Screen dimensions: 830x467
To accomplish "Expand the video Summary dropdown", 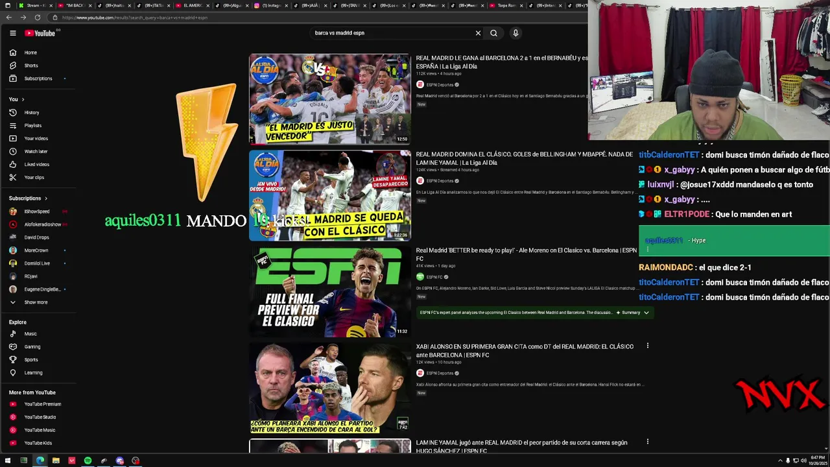I will click(x=632, y=313).
